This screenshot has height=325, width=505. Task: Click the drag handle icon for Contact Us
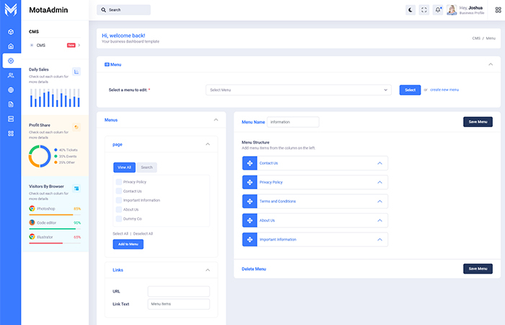tap(250, 163)
